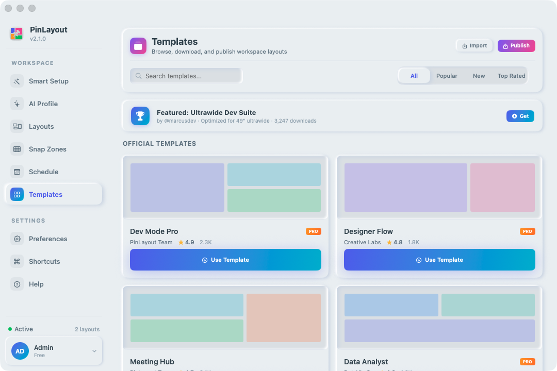Open the Preferences settings page
Viewport: 557px width, 371px height.
(54, 239)
